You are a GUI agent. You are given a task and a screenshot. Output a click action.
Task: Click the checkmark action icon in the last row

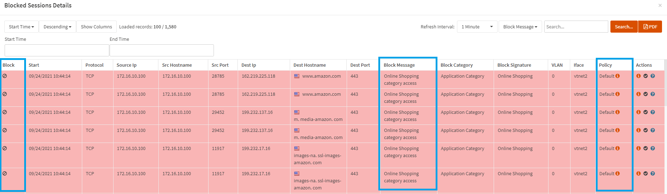coord(646,173)
